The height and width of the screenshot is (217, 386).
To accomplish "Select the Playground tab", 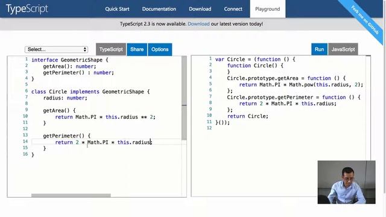I will click(268, 9).
